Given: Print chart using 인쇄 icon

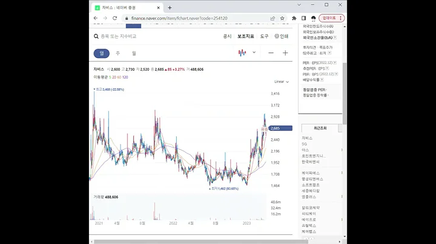Looking at the screenshot, I should (282, 36).
